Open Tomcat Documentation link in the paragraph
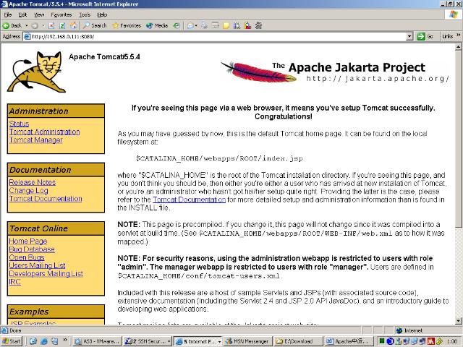463x347 pixels. [190, 200]
